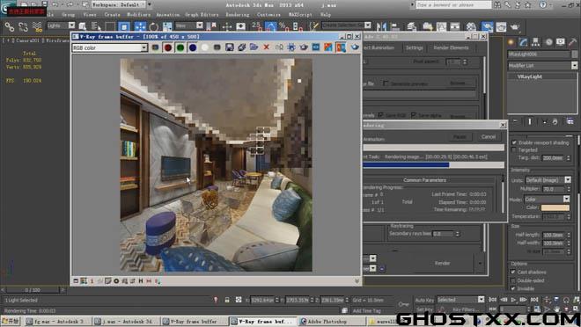Select the Bind to Space Warp tool
This screenshot has height=327, width=581.
[37, 27]
